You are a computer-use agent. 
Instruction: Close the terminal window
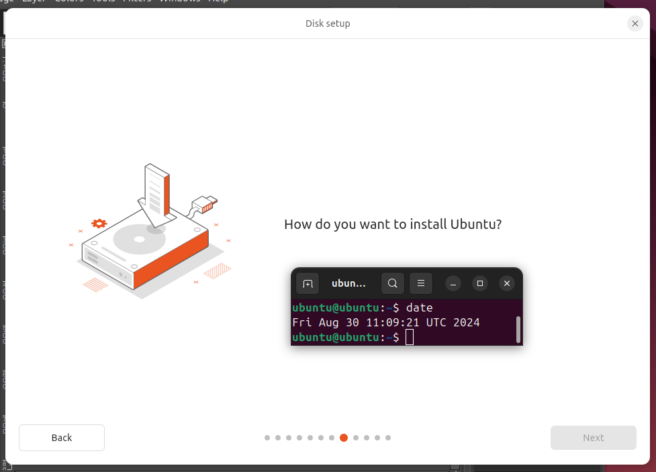coord(507,283)
